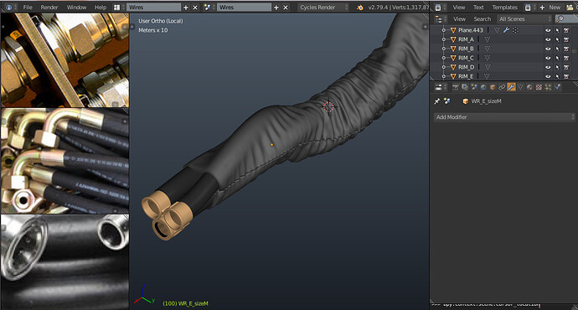Open the All Scenes display dropdown
This screenshot has width=578, height=310.
coord(525,18)
